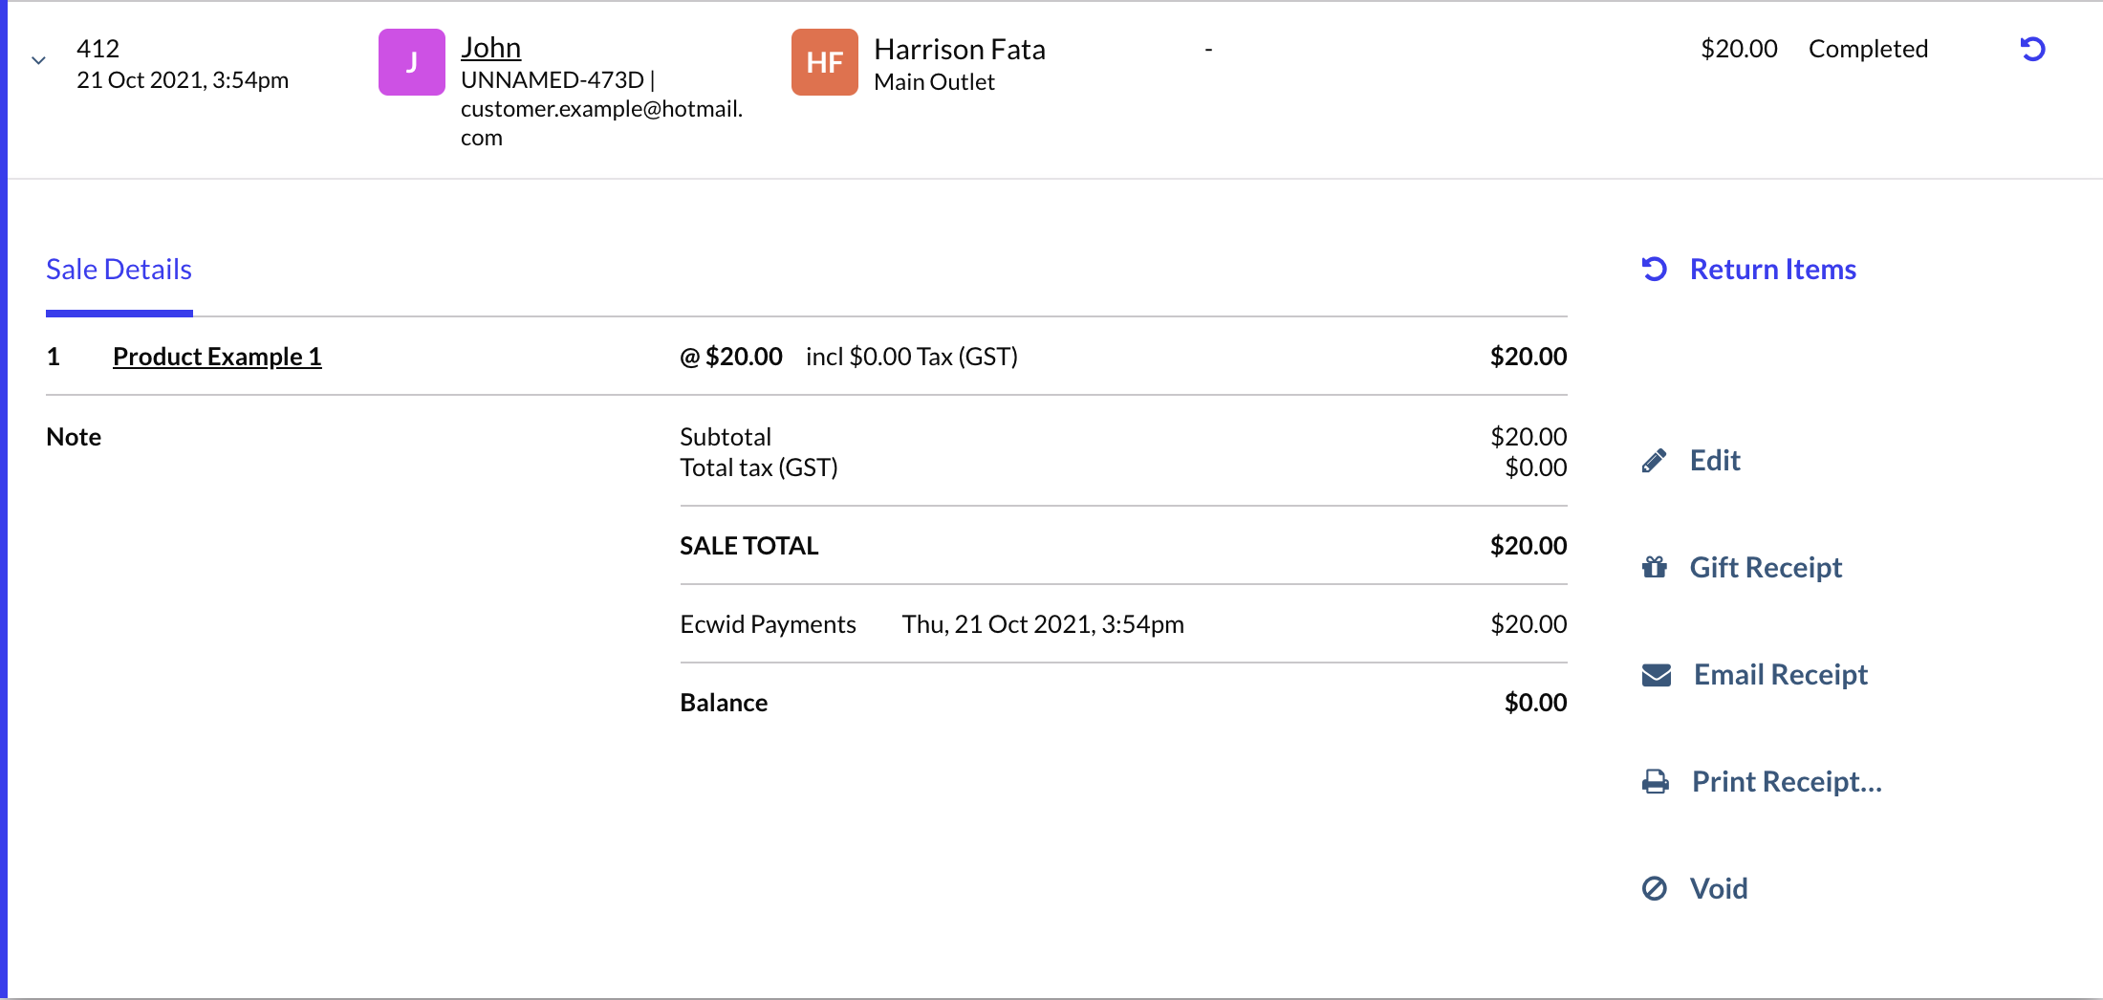Click Print Receipt...
The image size is (2103, 1000).
[x=1785, y=781]
